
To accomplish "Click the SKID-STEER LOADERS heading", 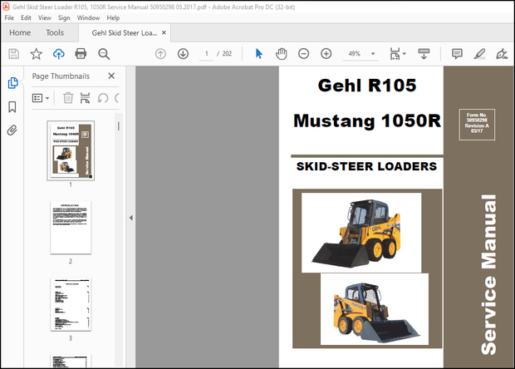I will pos(366,166).
